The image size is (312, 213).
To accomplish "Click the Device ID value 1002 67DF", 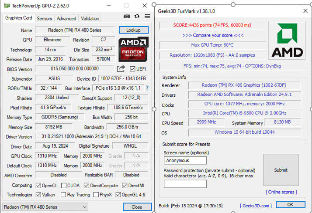I will [x=123, y=78].
